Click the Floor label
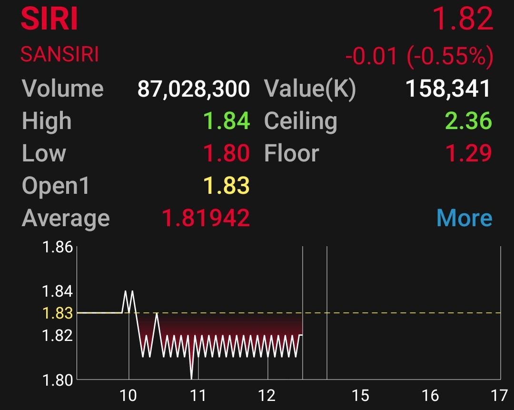This screenshot has width=514, height=410. pyautogui.click(x=291, y=153)
